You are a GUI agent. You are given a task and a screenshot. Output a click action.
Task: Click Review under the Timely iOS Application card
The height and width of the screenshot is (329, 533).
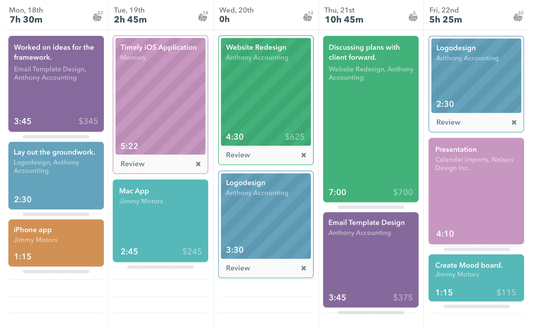tap(132, 164)
